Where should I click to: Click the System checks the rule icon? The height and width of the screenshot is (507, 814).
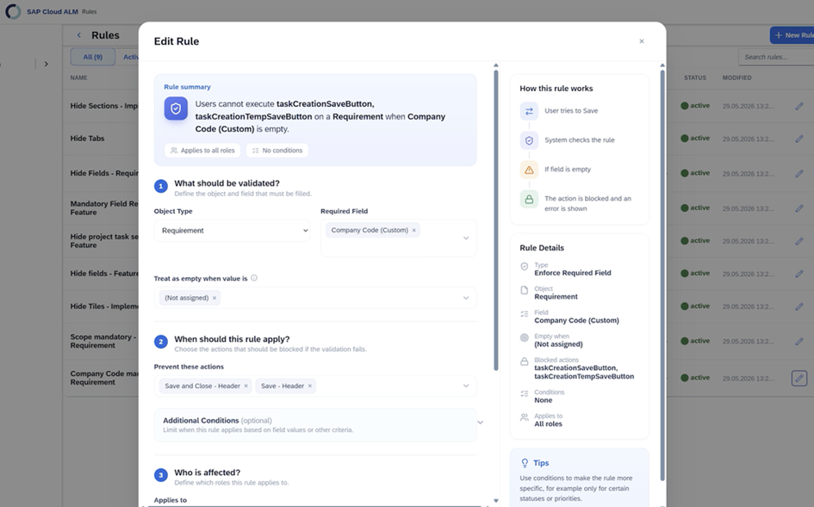tap(529, 140)
